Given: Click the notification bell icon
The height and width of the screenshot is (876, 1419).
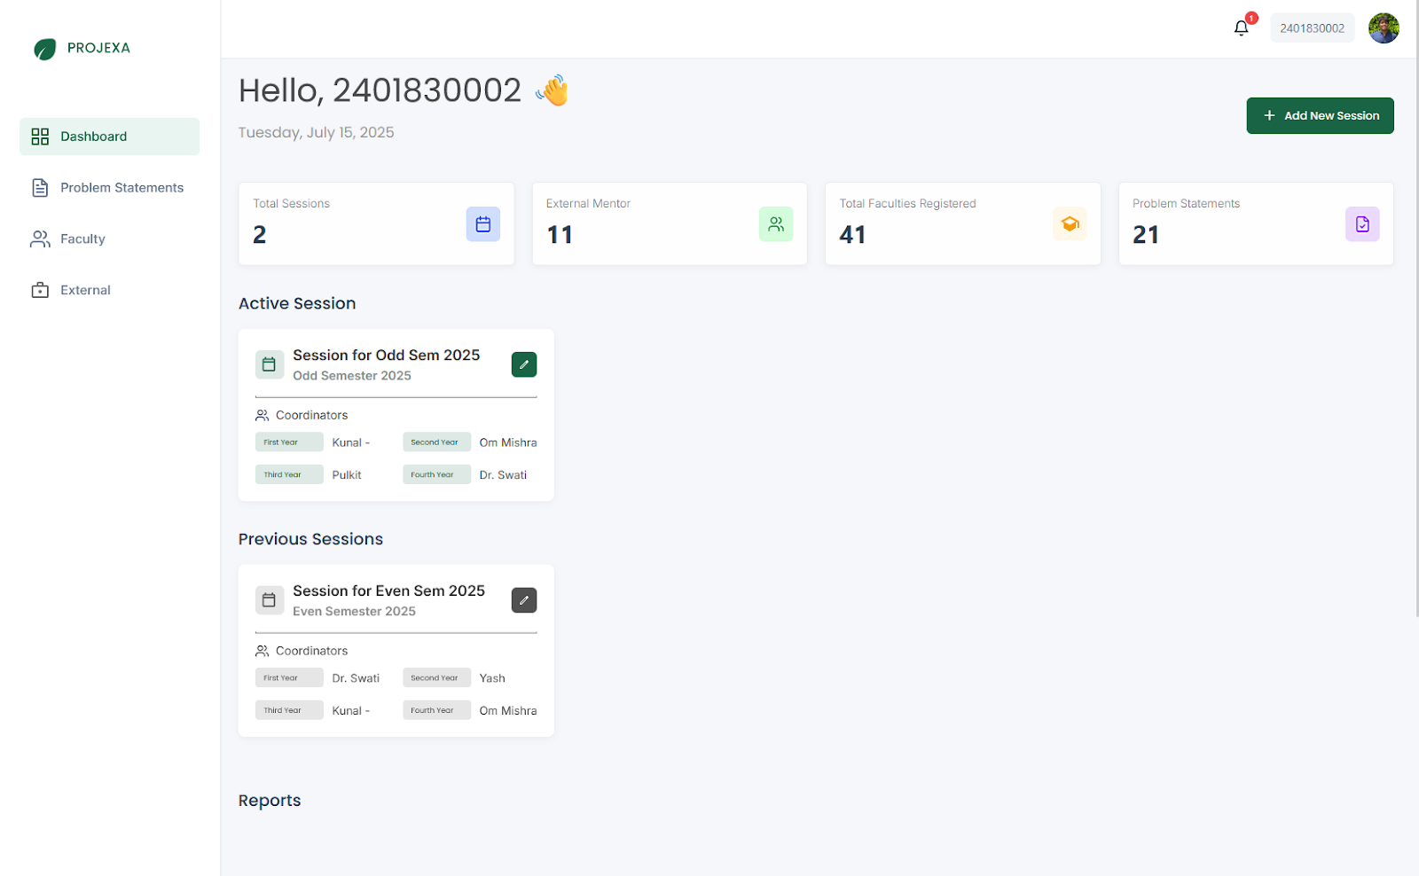Looking at the screenshot, I should pos(1241,28).
